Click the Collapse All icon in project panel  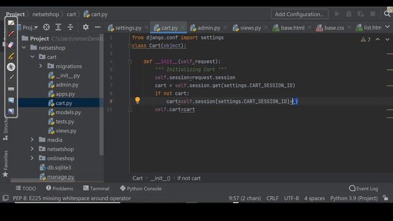(x=71, y=27)
